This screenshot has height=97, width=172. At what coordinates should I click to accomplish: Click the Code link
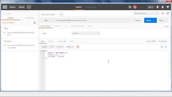tap(166, 26)
